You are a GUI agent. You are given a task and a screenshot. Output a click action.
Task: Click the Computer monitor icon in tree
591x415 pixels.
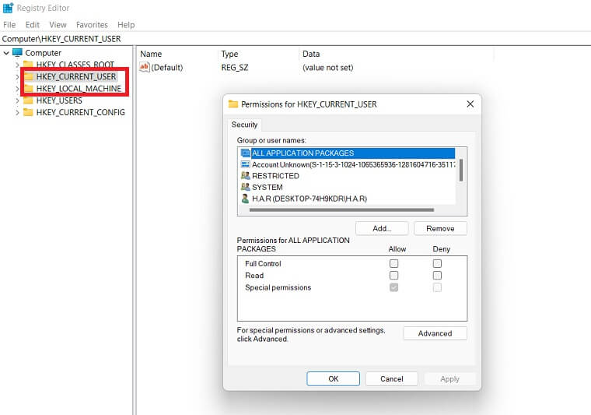pyautogui.click(x=17, y=52)
